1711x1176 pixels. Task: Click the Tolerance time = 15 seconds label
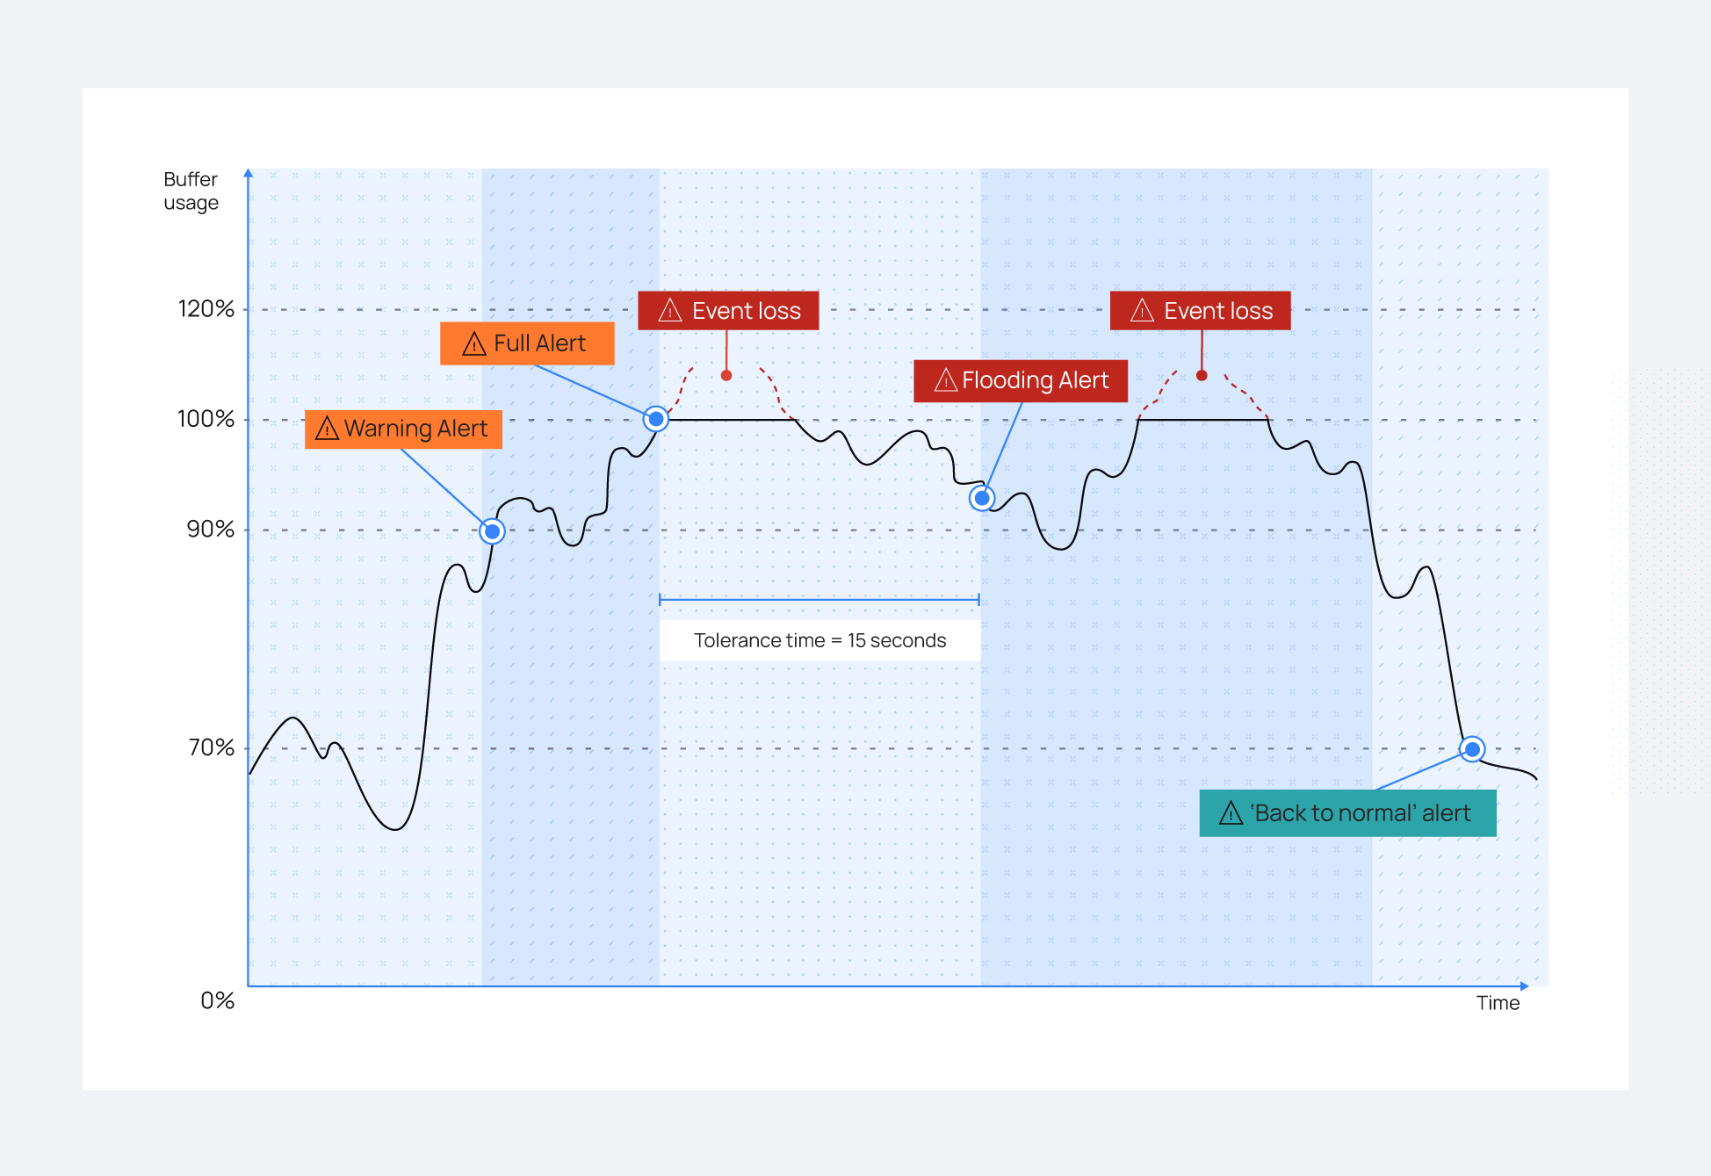click(x=819, y=640)
